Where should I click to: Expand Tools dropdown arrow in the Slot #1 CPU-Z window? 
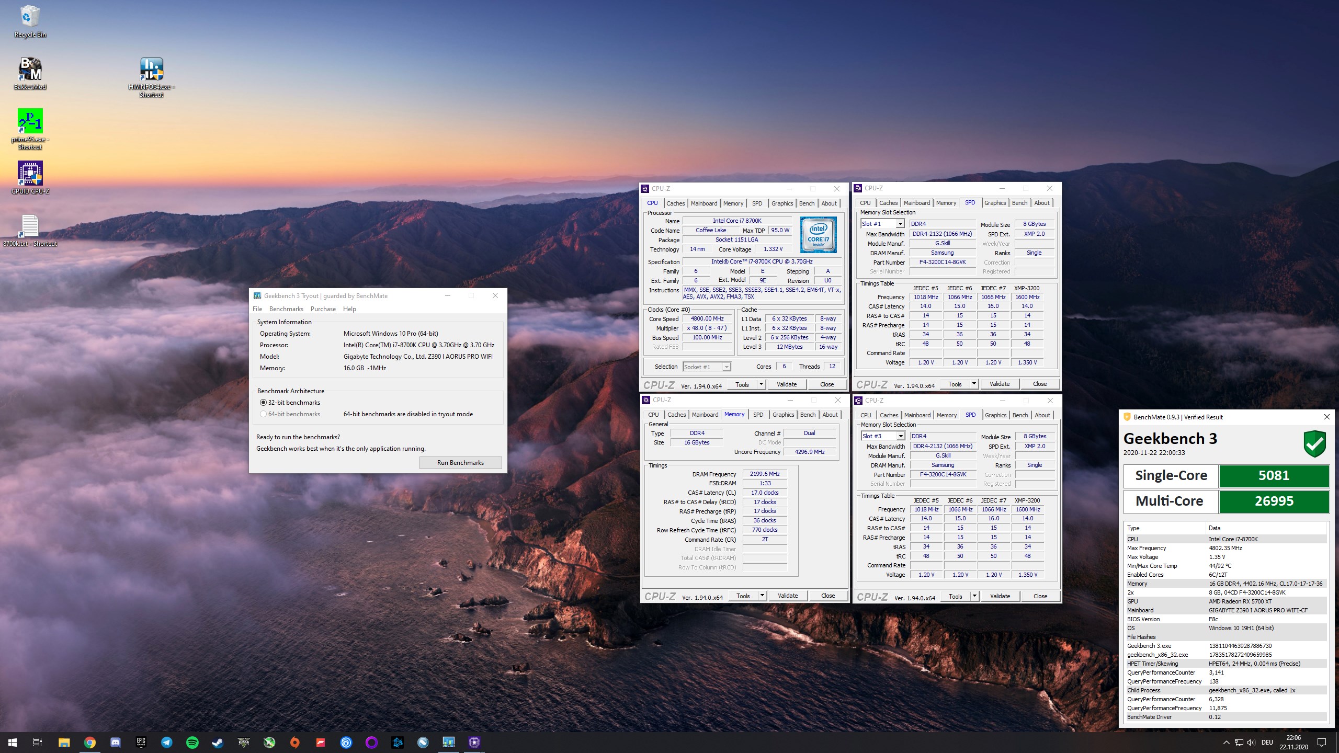point(974,384)
